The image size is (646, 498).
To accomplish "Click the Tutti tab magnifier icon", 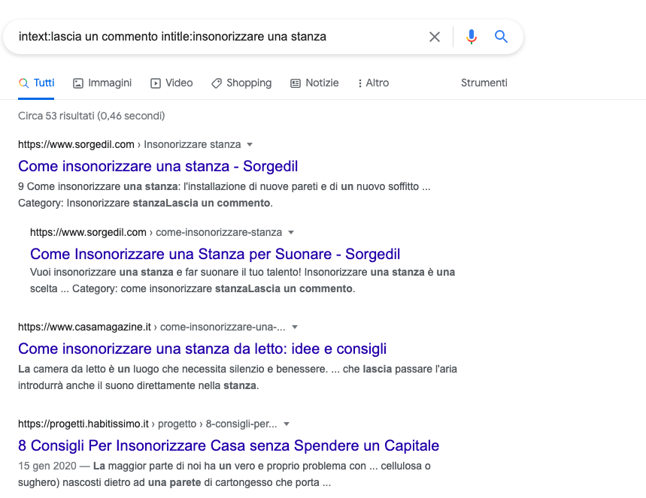I will pyautogui.click(x=24, y=83).
